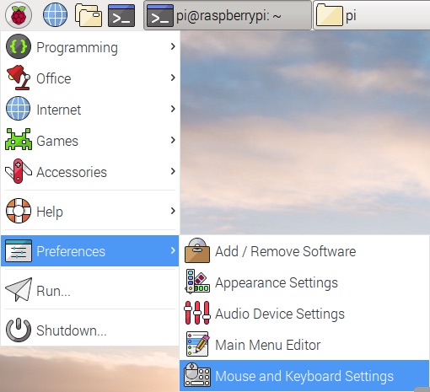The height and width of the screenshot is (392, 430).
Task: Click the Office desk lamp icon
Action: click(19, 78)
